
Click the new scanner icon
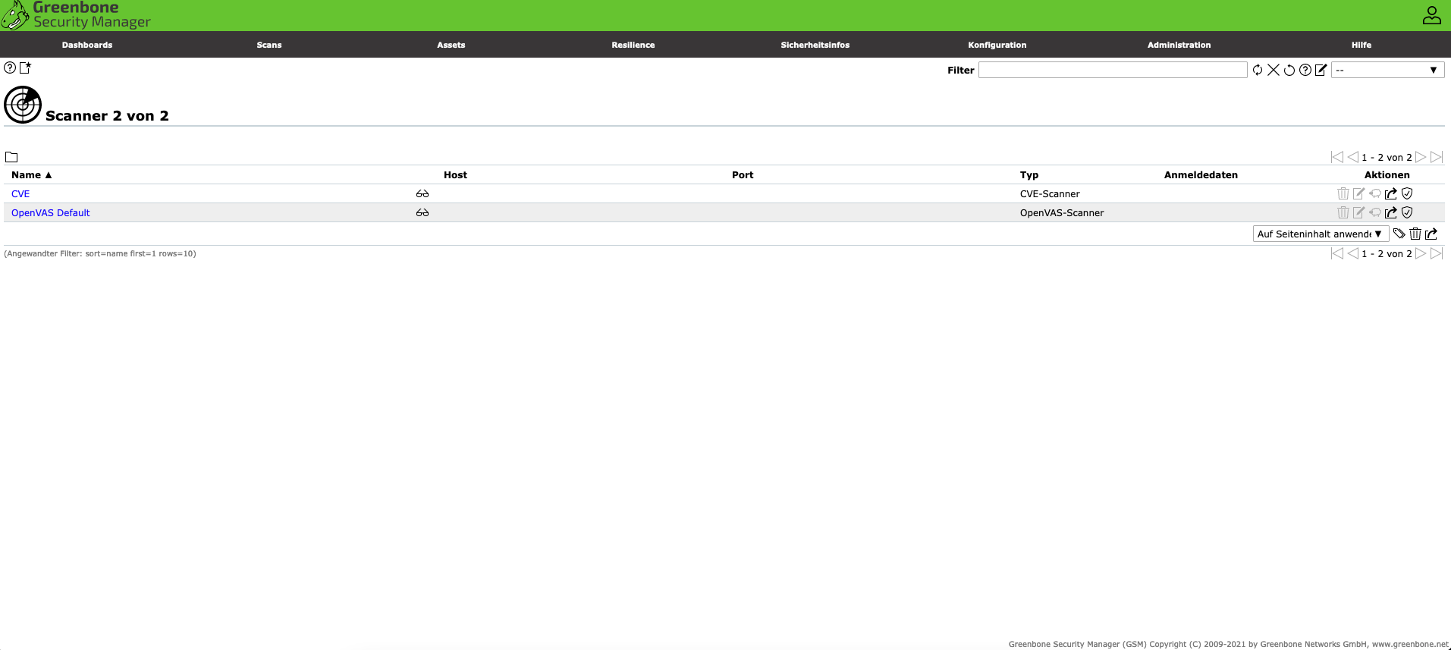pos(25,68)
